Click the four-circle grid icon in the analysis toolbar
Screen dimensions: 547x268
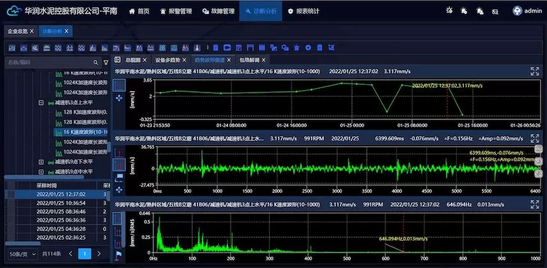162,48
